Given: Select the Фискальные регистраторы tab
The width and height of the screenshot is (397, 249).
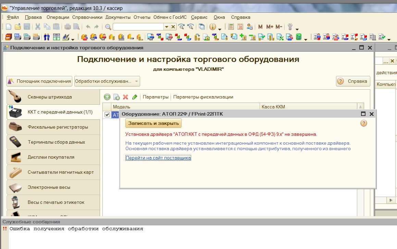Looking at the screenshot, I should 53,127.
